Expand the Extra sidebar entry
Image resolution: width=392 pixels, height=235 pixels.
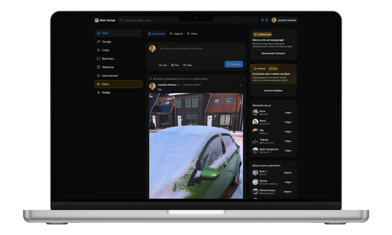coord(98,84)
